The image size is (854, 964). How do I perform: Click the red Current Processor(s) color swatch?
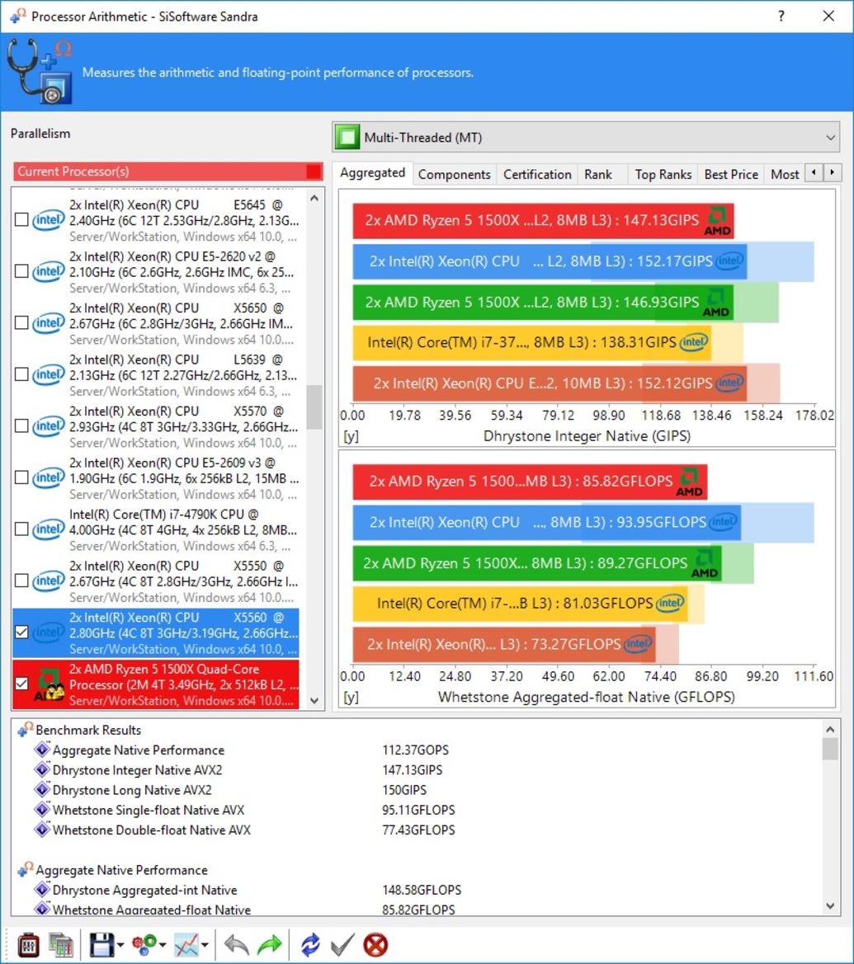pos(314,172)
